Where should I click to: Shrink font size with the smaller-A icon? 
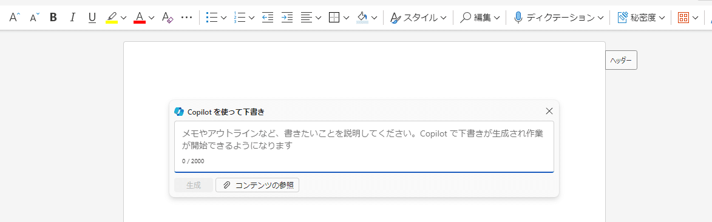coord(35,18)
